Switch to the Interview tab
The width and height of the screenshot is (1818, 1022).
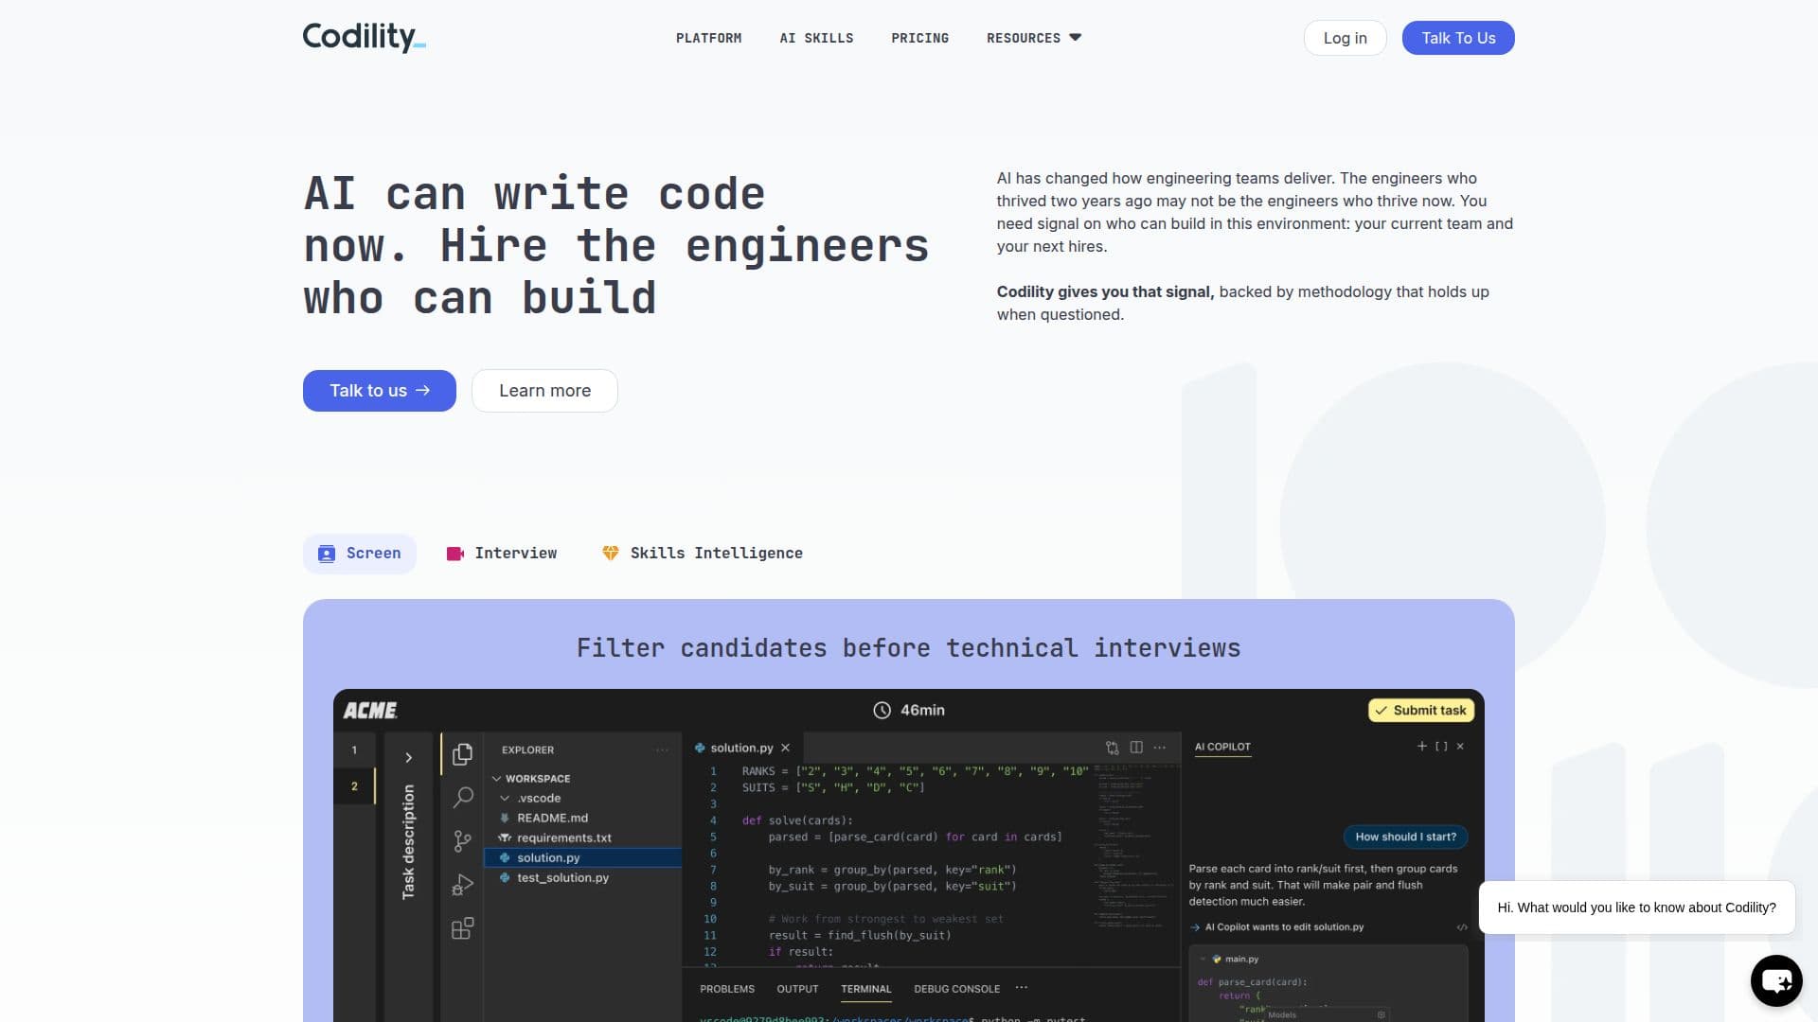(x=502, y=554)
